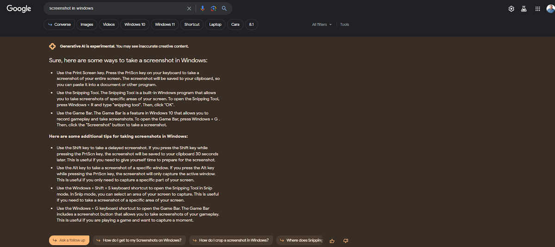Open the All filters dropdown

tap(322, 24)
